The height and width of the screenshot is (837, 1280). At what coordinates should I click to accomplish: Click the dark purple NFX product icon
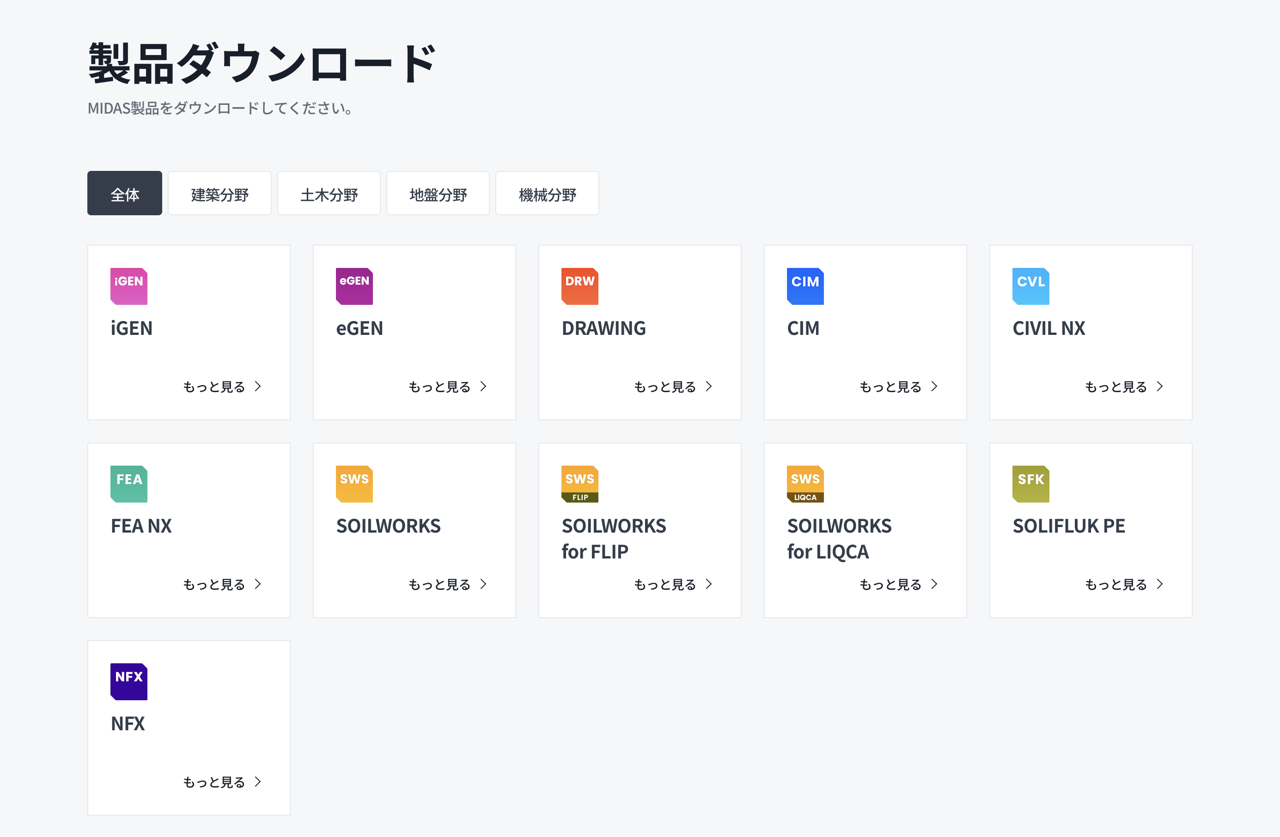click(128, 682)
